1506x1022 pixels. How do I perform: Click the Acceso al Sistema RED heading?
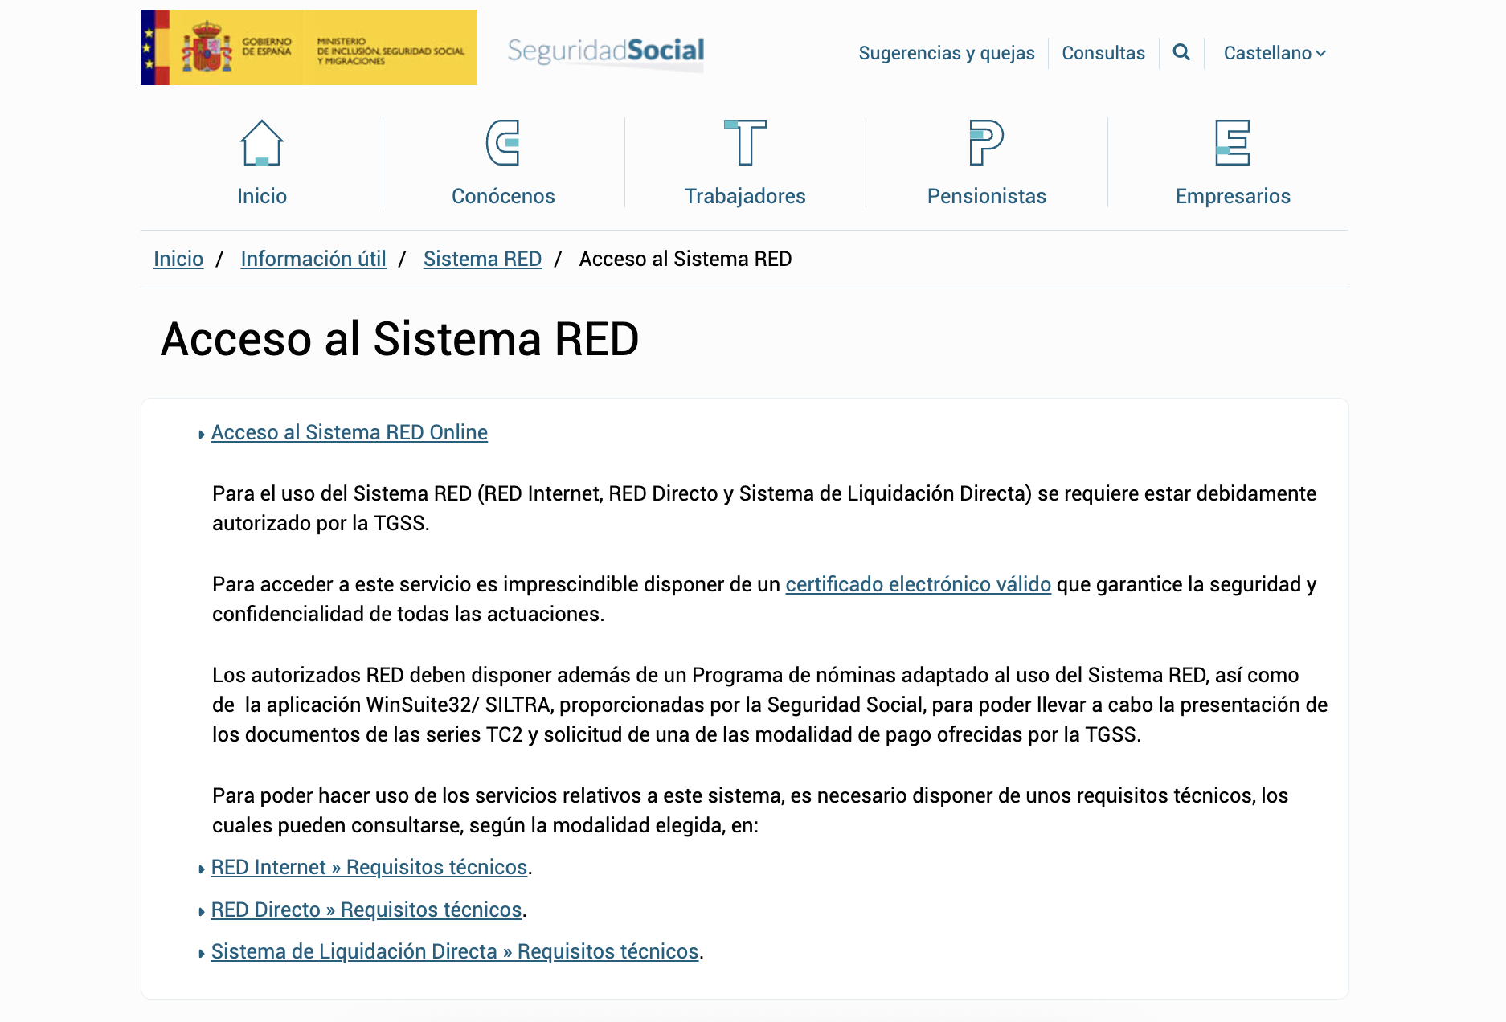click(x=399, y=339)
